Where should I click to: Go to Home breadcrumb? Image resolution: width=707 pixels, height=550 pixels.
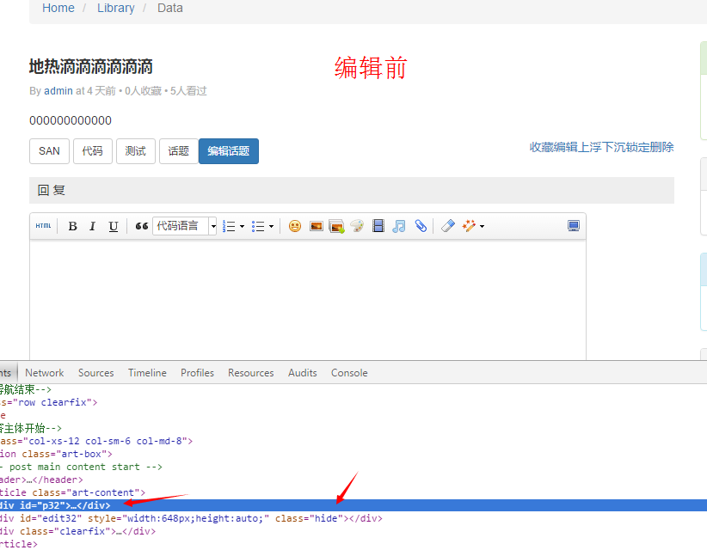tap(58, 8)
